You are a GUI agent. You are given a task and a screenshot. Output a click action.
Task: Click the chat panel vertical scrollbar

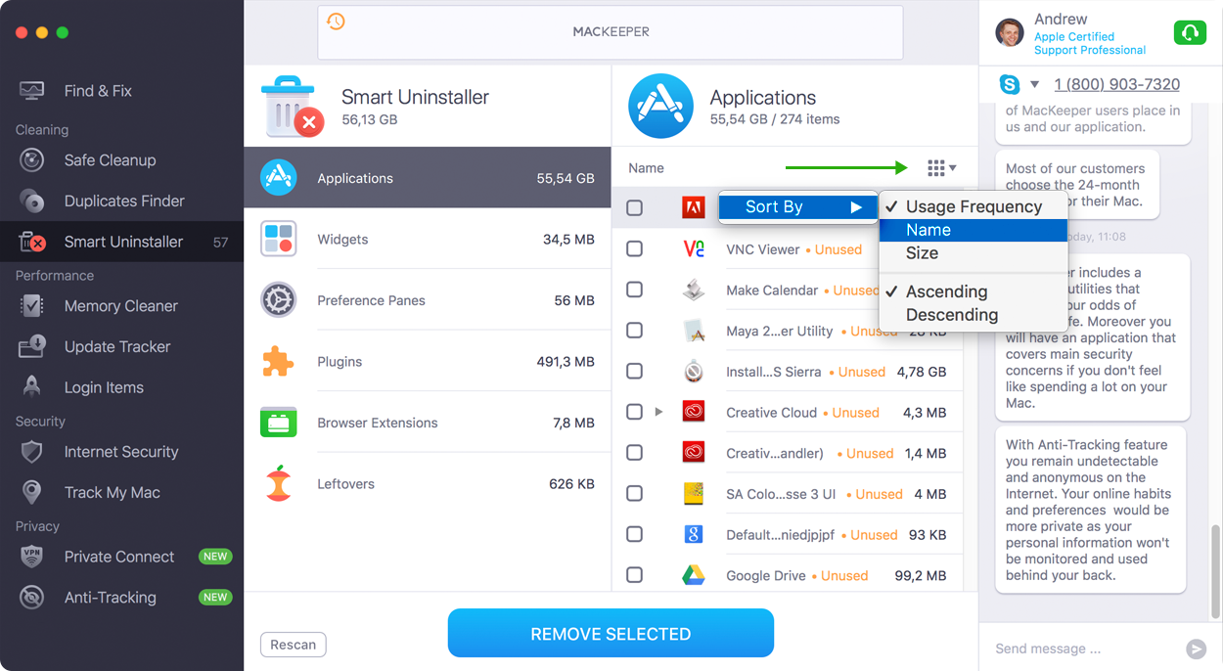coord(1216,573)
